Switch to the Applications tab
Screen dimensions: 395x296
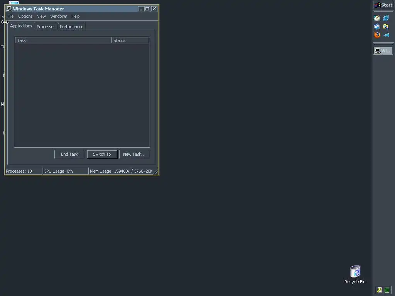point(21,26)
